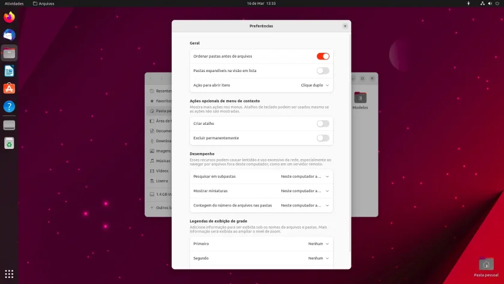This screenshot has width=504, height=284.
Task: Open the network status icon in top bar
Action: [x=482, y=3]
